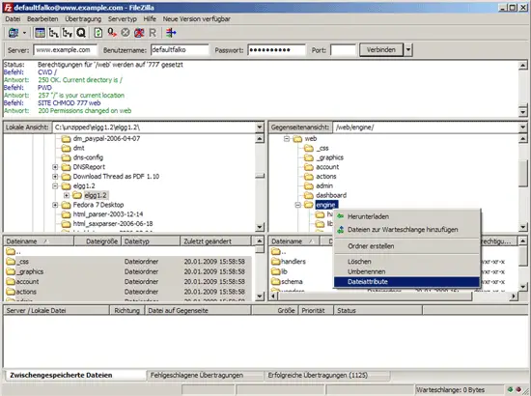Sort local list by Dateigröße column
This screenshot has width=531, height=396.
coord(98,241)
